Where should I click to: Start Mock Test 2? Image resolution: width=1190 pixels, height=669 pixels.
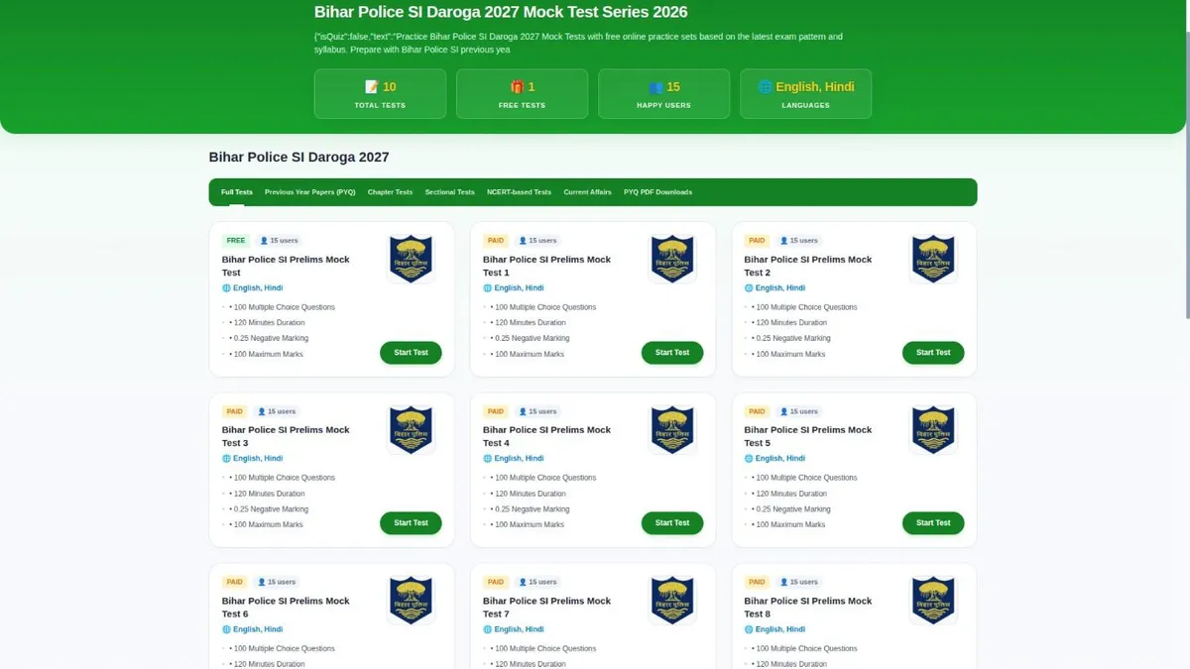[x=933, y=353]
